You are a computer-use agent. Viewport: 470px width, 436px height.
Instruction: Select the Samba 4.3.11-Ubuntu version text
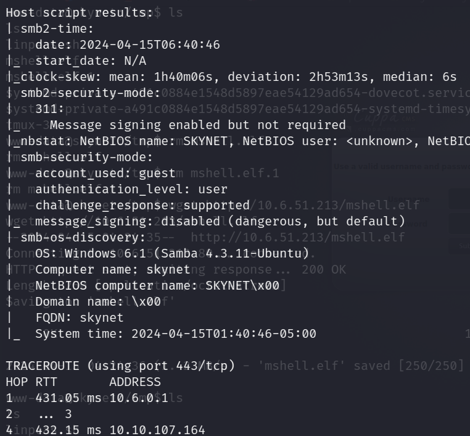231,254
